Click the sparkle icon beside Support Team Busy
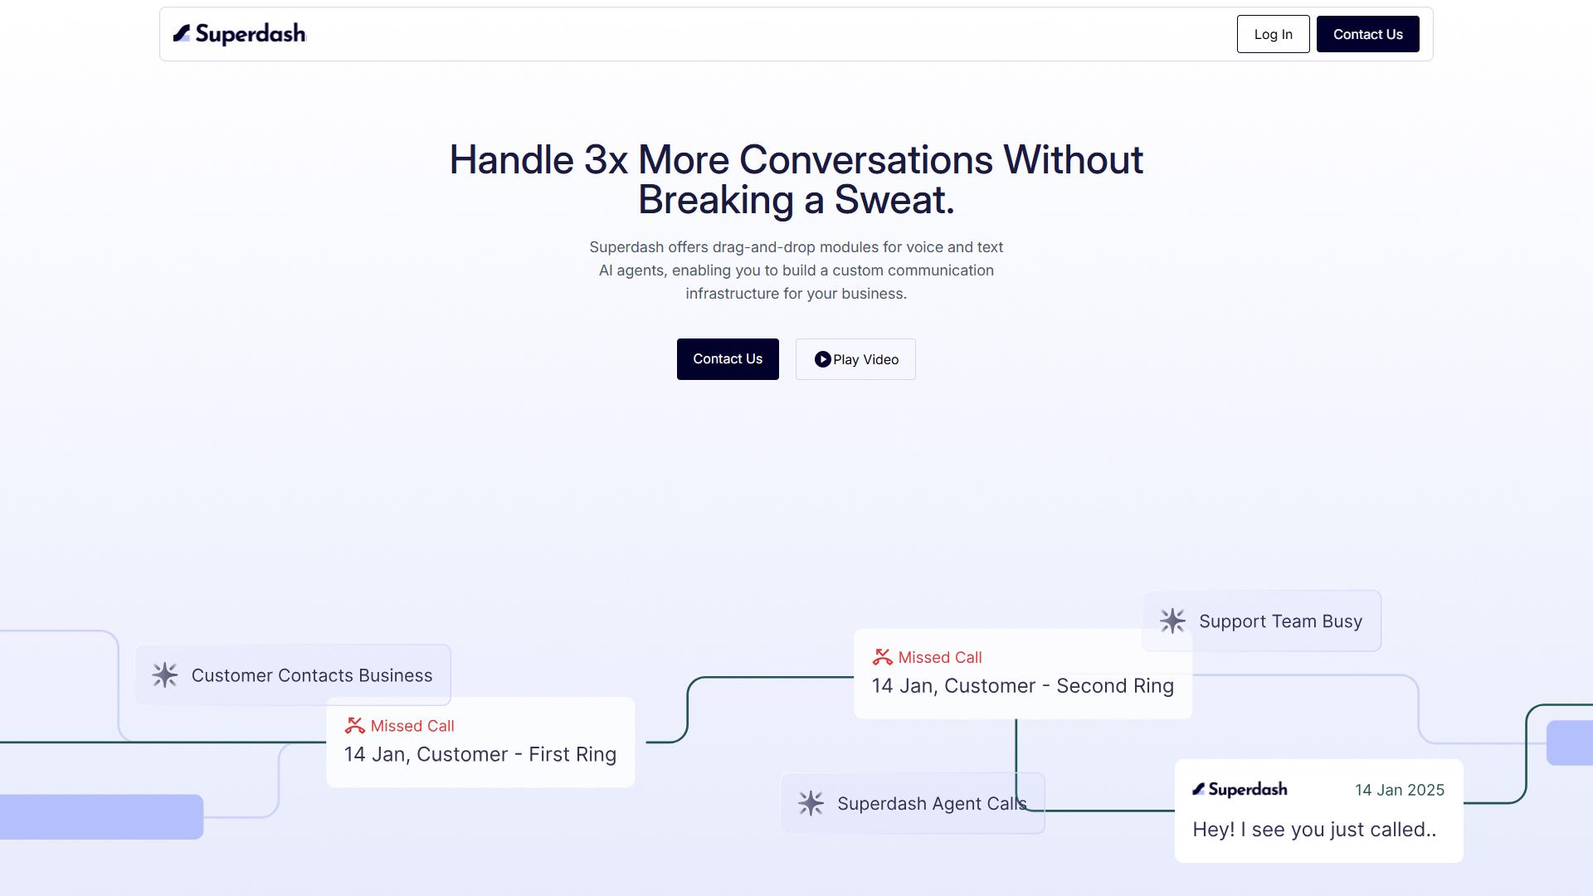 [1172, 621]
